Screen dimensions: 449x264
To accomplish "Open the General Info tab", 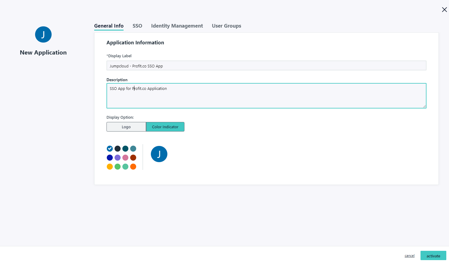I will [109, 26].
